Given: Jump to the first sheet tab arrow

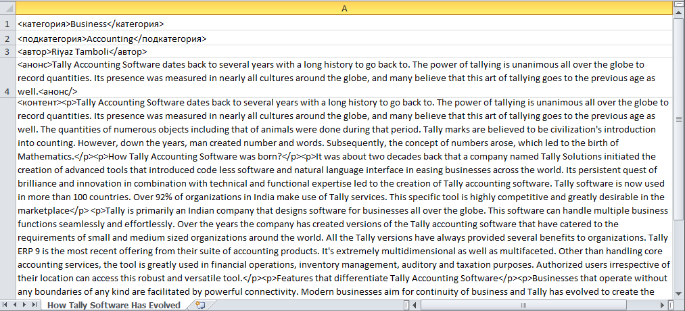Looking at the screenshot, I should tap(5, 304).
